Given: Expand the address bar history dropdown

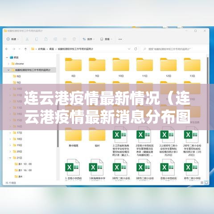Looking at the screenshot, I should (129, 49).
